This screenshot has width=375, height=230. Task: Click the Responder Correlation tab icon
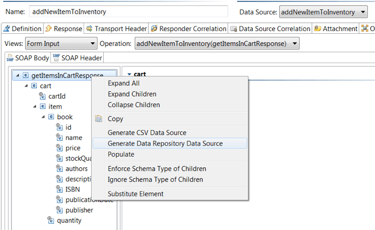pyautogui.click(x=154, y=28)
